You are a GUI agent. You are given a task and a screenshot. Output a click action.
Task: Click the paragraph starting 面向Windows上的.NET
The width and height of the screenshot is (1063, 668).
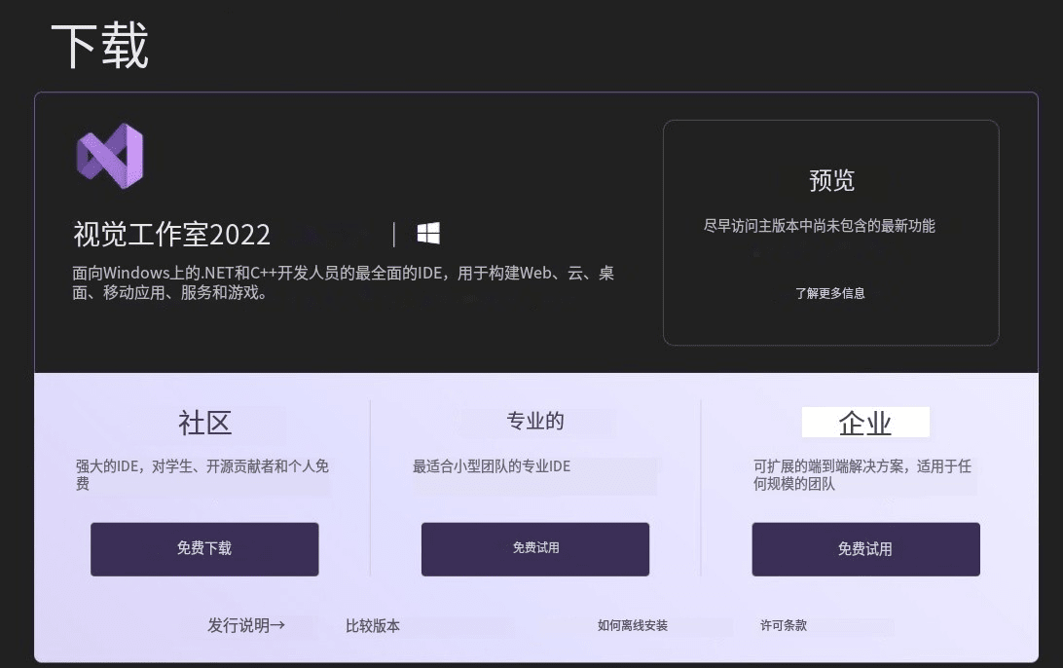[343, 282]
